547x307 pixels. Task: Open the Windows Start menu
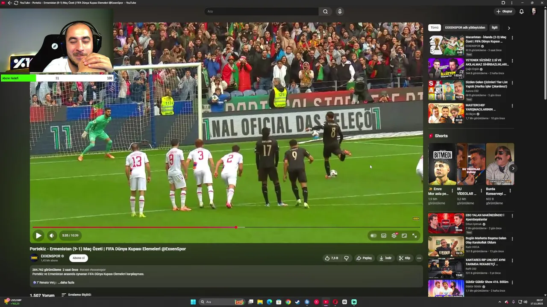tap(193, 302)
